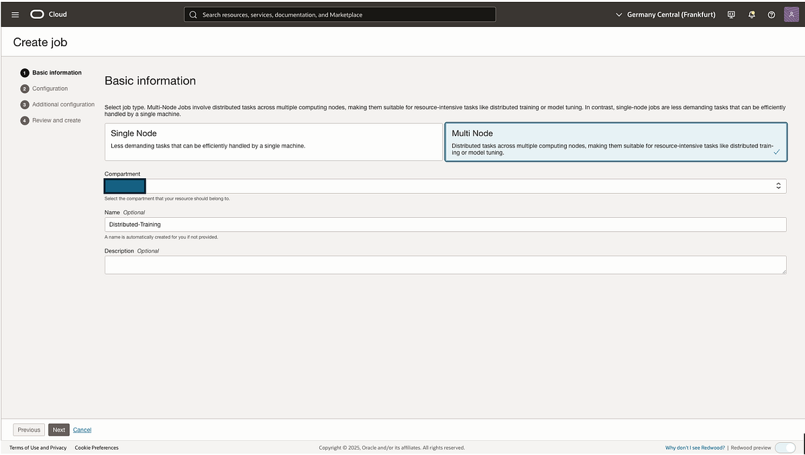The image size is (805, 455).
Task: Click the step 4 circle icon
Action: [25, 121]
